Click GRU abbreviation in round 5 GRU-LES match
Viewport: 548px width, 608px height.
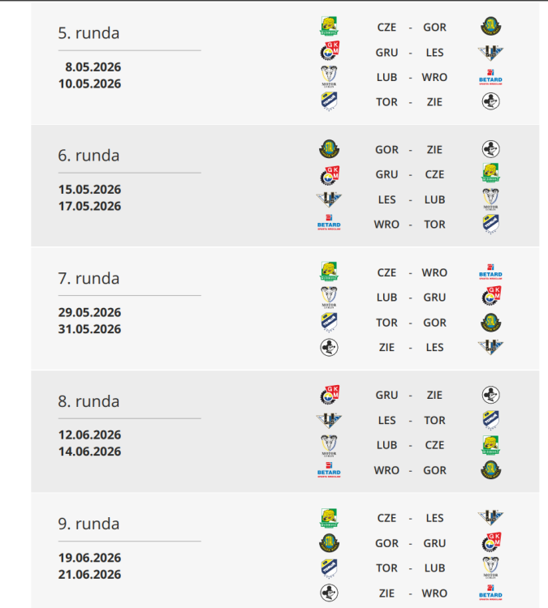(386, 53)
